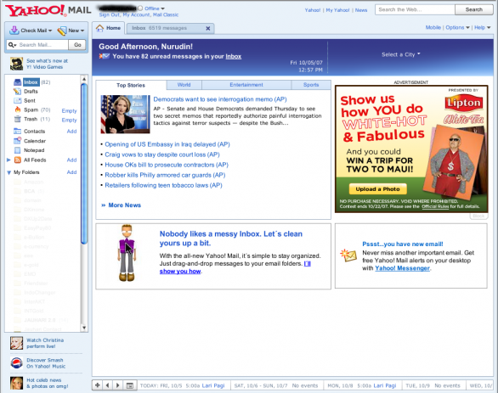This screenshot has height=393, width=498.
Task: Switch to the World news tab
Action: [184, 85]
